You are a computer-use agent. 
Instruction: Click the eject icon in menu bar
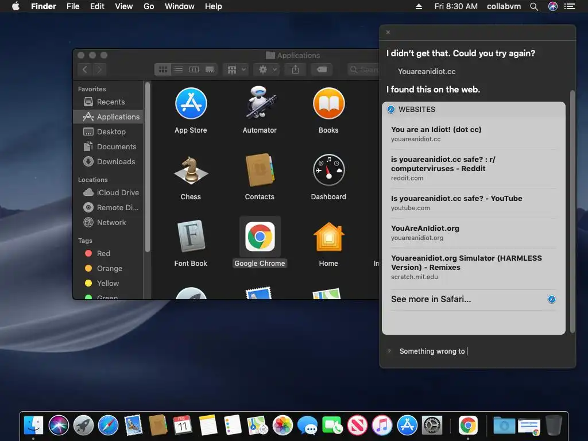[x=419, y=6]
